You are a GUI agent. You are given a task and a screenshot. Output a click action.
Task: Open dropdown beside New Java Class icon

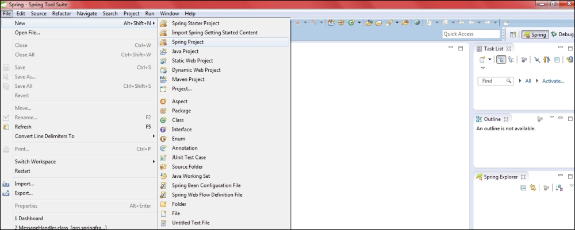point(359,23)
